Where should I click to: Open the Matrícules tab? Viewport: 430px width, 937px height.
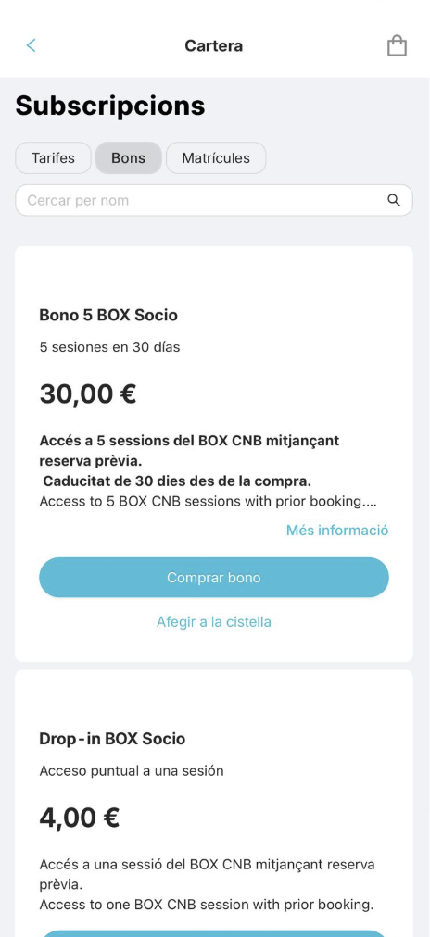coord(216,157)
